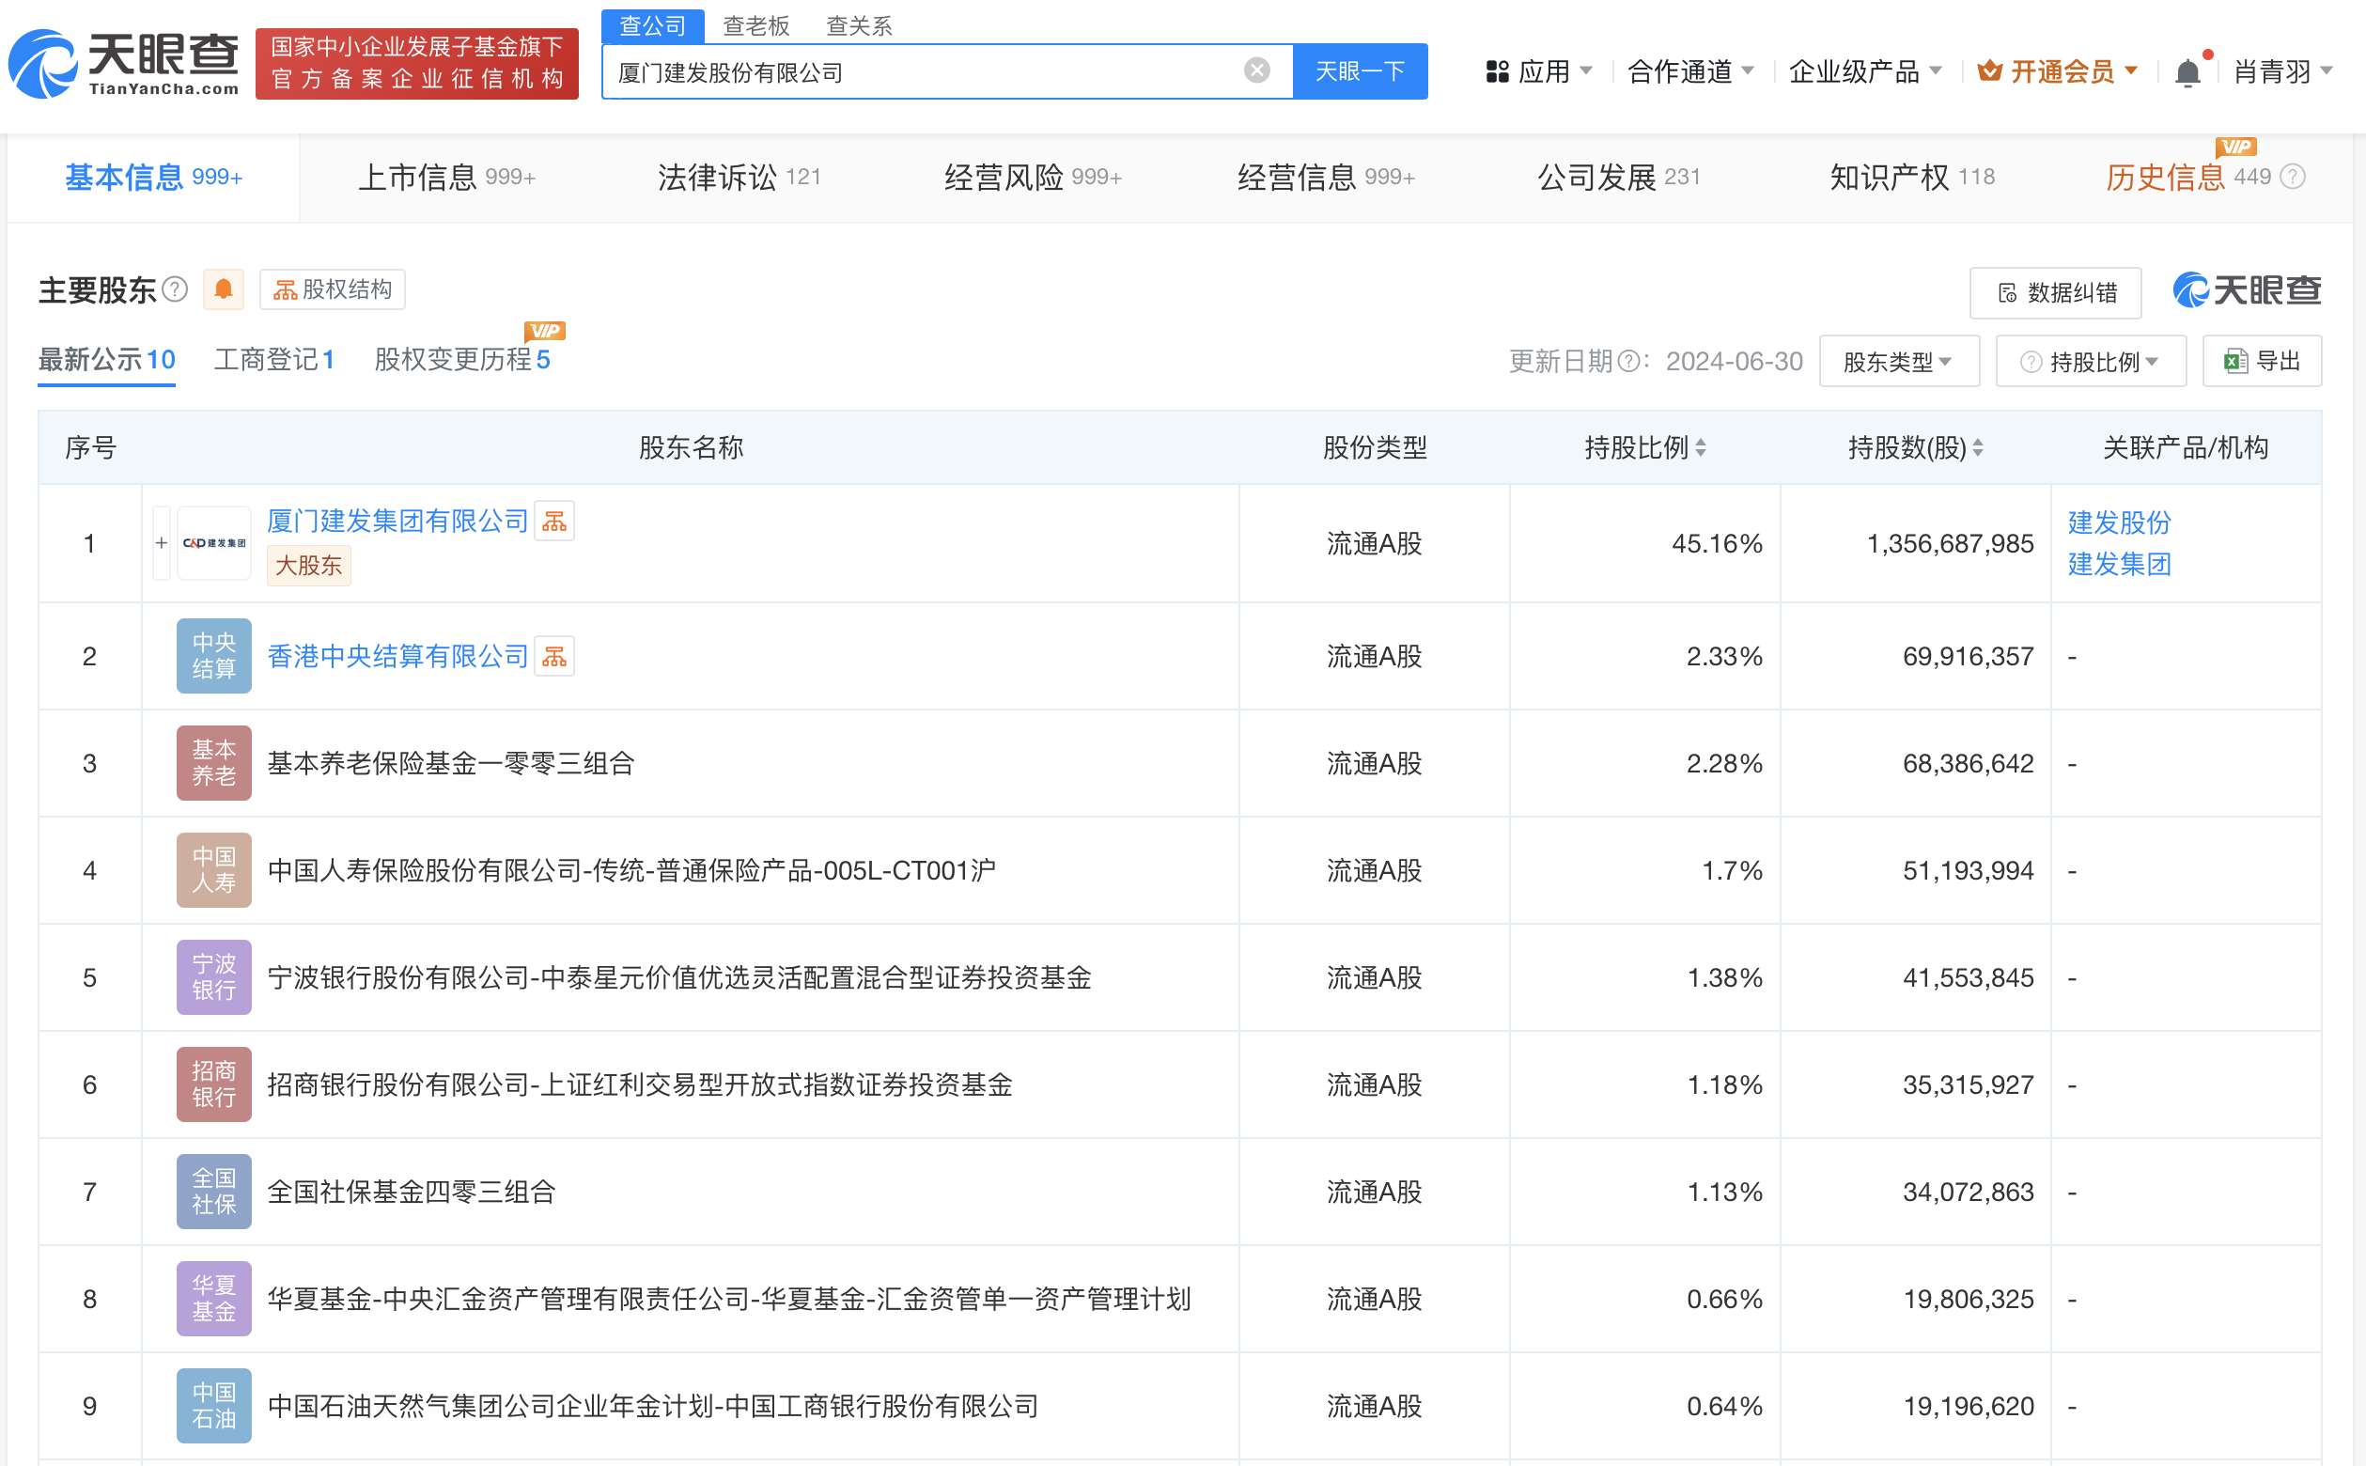This screenshot has width=2366, height=1466.
Task: Click the 招商银行 avatar tile
Action: [x=213, y=1084]
